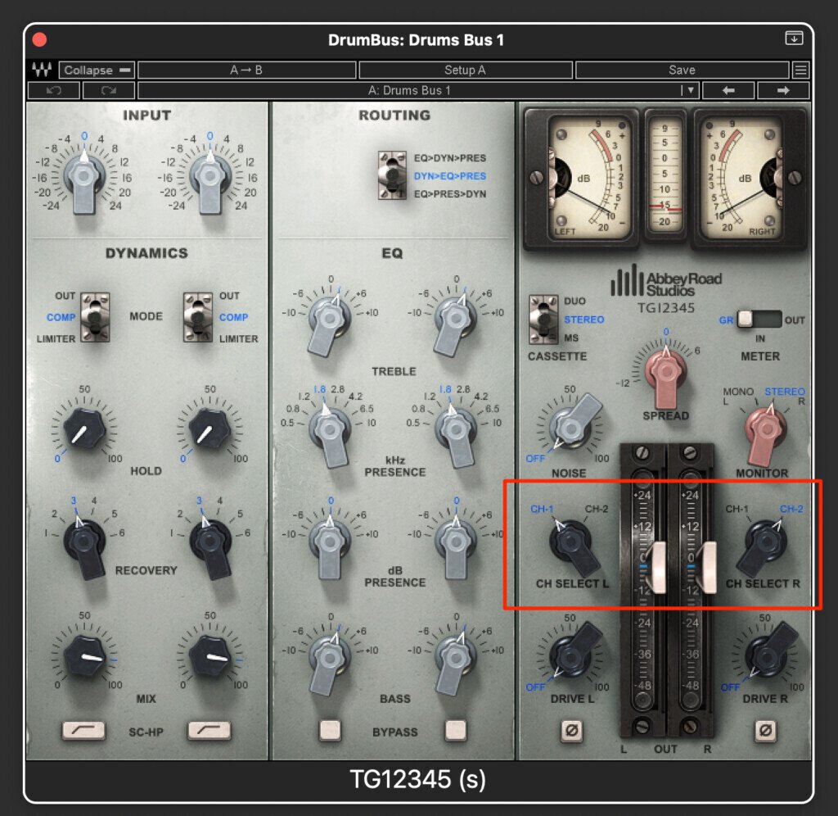Toggle the GR/OUT METER switch
The width and height of the screenshot is (838, 816).
(759, 320)
